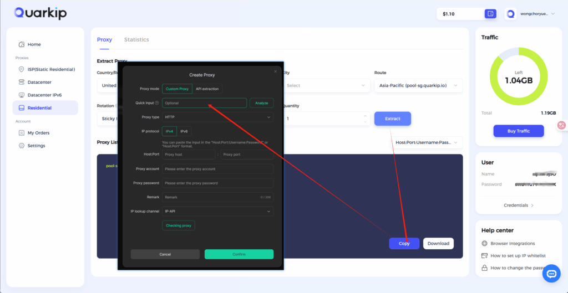Viewport: 568px width, 293px height.
Task: Click the Quick input help question icon
Action: [x=157, y=103]
